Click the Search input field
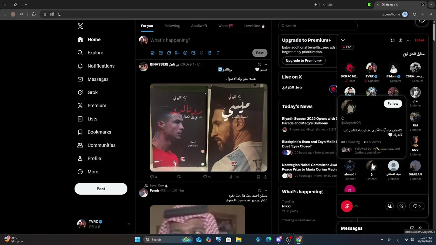Viewport: 436px width, 245px height. (x=318, y=26)
